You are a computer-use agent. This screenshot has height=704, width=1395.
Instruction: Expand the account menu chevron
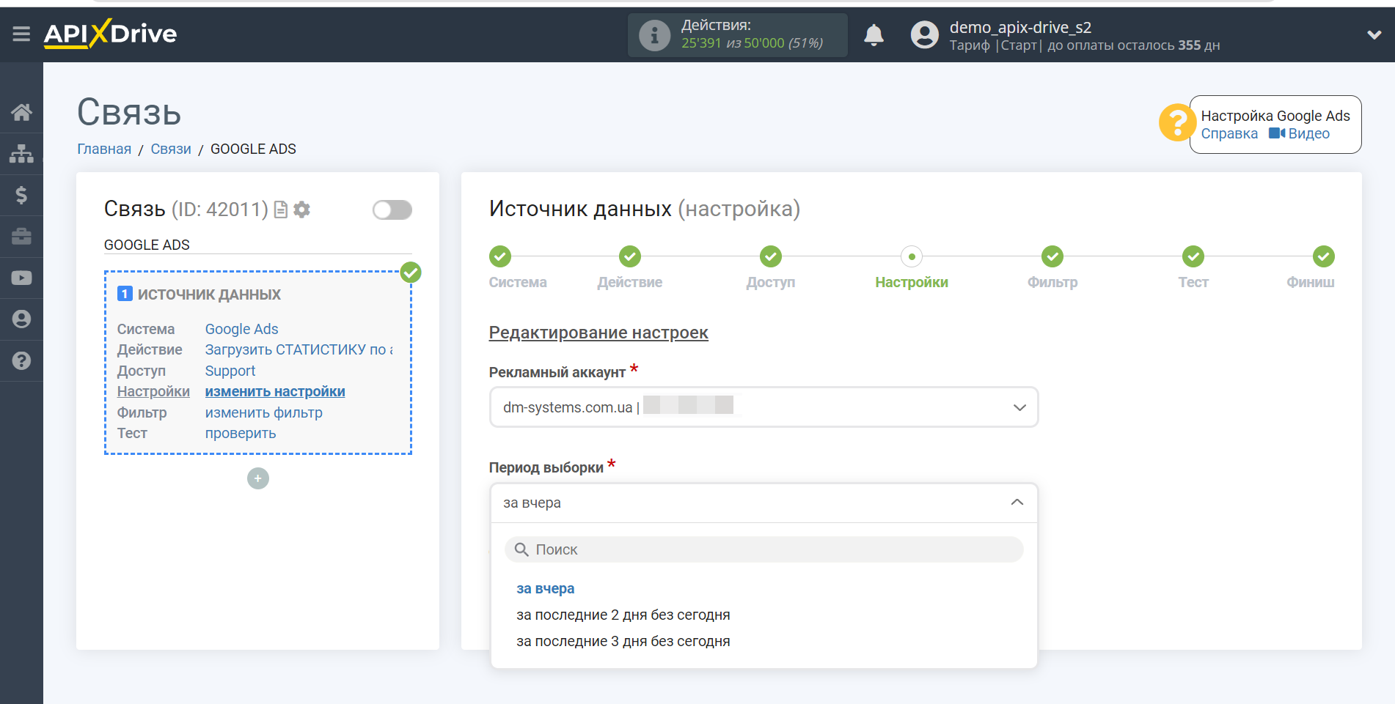click(1374, 34)
